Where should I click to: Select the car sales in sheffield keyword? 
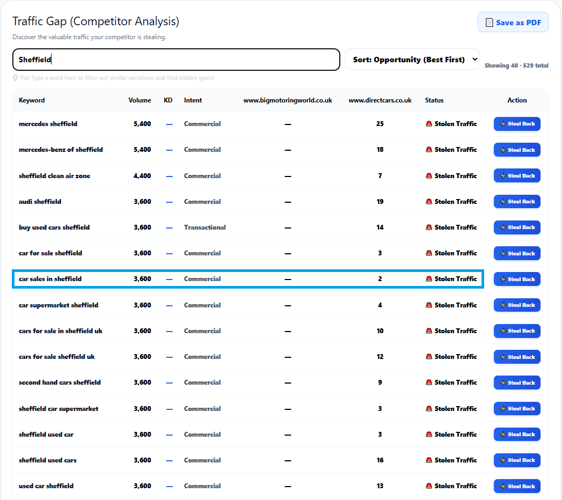tap(50, 279)
